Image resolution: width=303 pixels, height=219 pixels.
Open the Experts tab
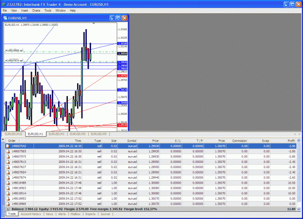(90, 214)
